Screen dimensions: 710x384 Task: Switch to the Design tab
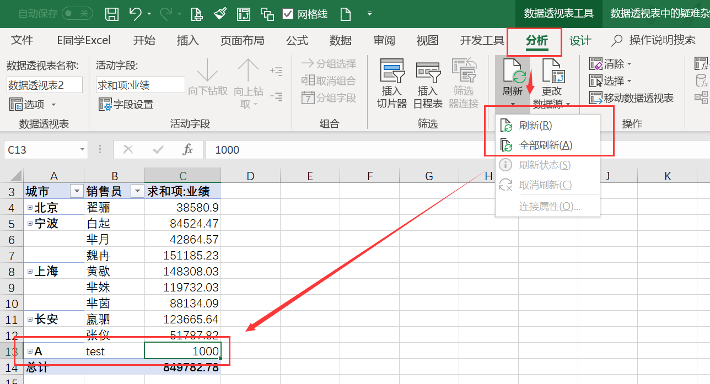[580, 40]
